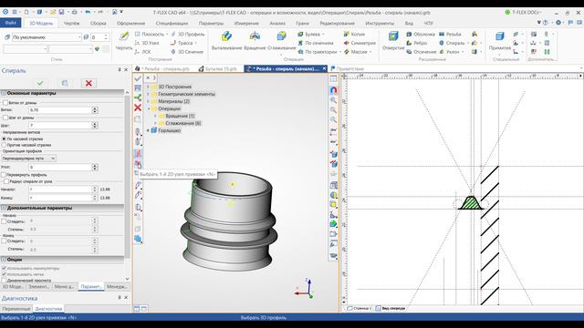Collapse the Операции tree node
The image size is (584, 328).
point(148,108)
